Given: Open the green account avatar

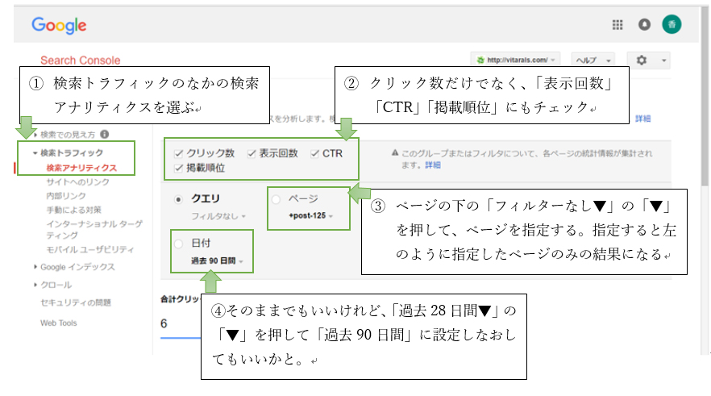Looking at the screenshot, I should [671, 24].
